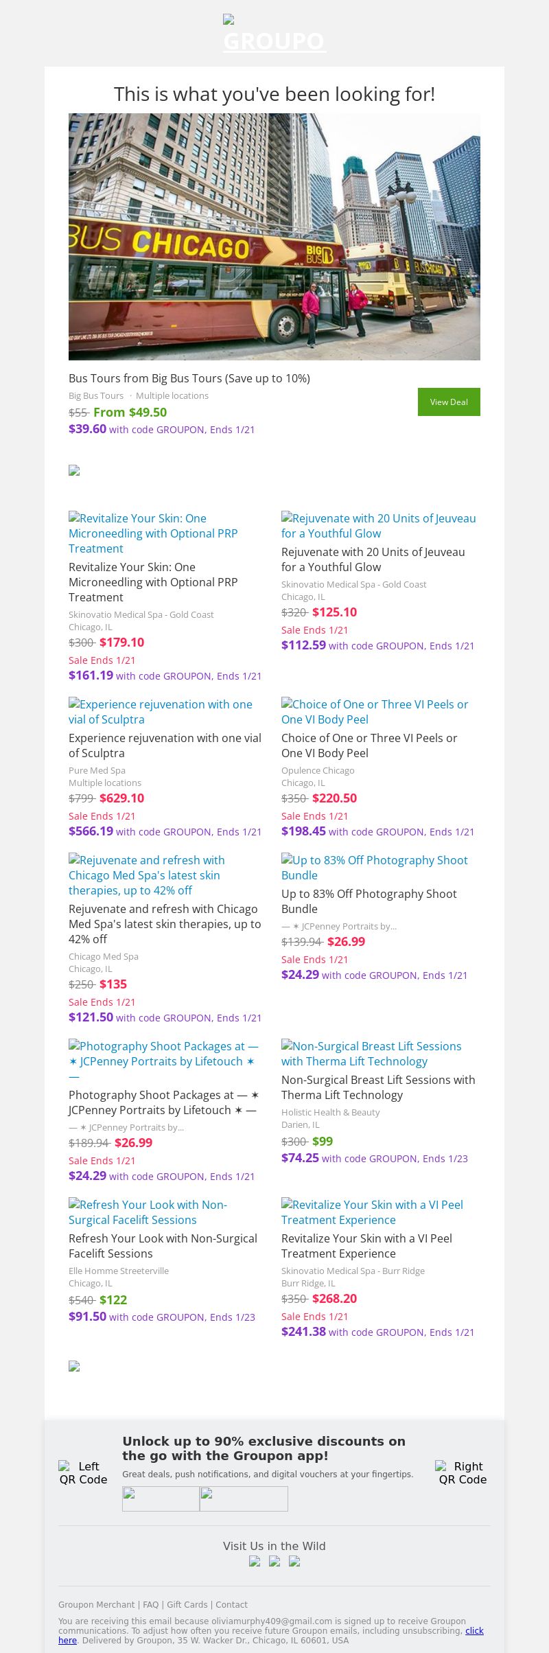Viewport: 549px width, 1653px height.
Task: Go to Gift Cards in the footer
Action: [x=187, y=1604]
